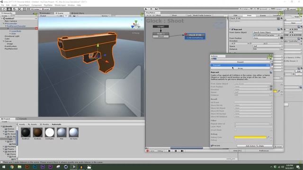The height and width of the screenshot is (170, 303).
Task: Click the Unity editor Step button
Action: [156, 9]
